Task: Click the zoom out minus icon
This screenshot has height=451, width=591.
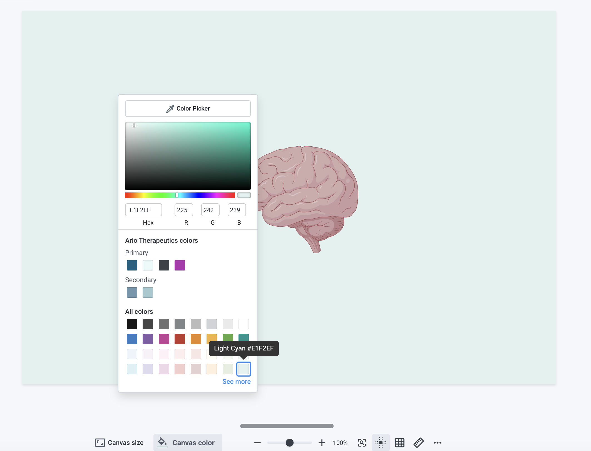Action: tap(257, 443)
